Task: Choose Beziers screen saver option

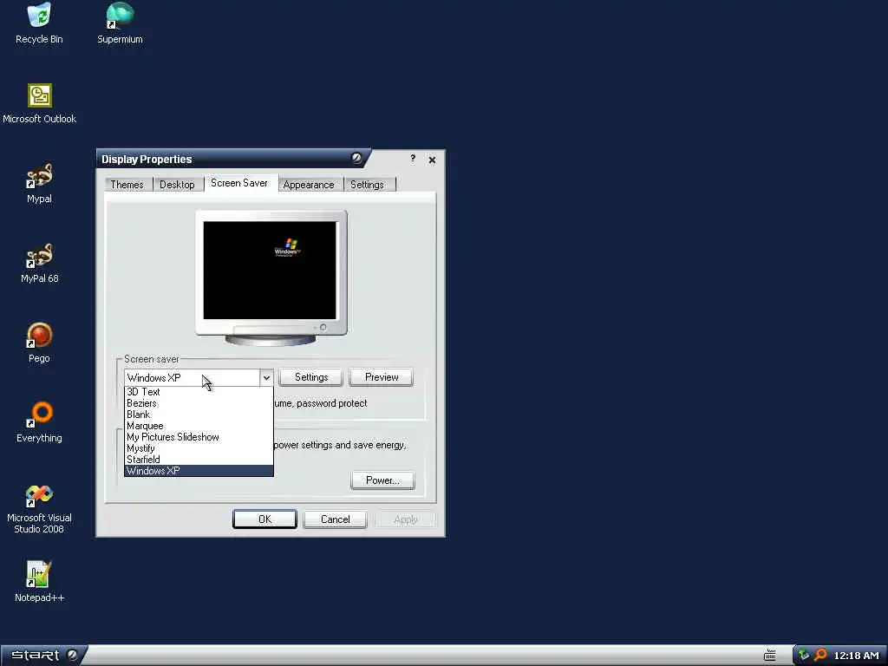Action: point(199,403)
